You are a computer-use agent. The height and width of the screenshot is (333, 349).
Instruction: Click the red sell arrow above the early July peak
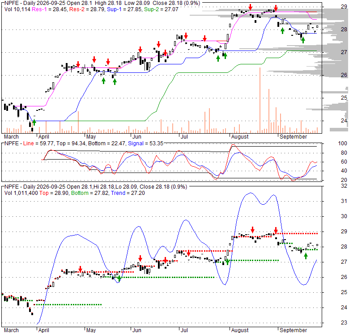click(x=186, y=36)
